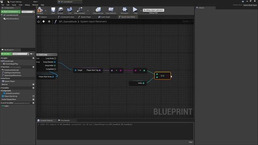258x145 pixels.
Task: Add a new function with plus icon
Action: click(x=33, y=67)
